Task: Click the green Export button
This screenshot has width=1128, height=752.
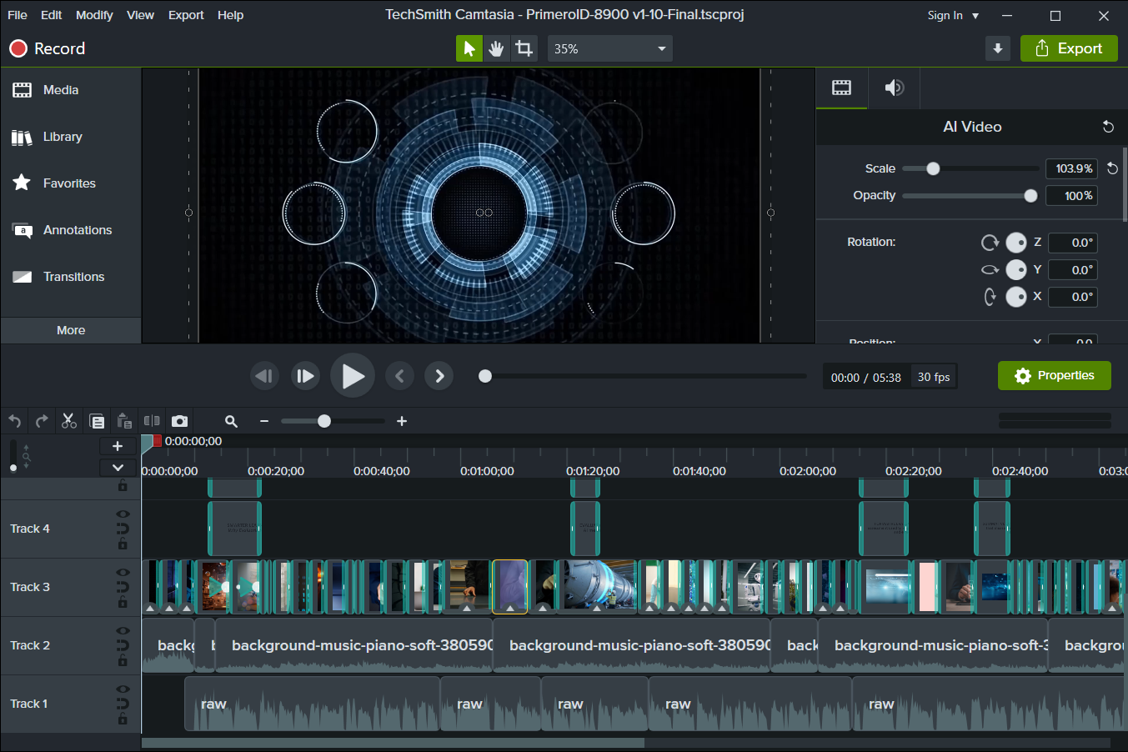Action: point(1069,48)
